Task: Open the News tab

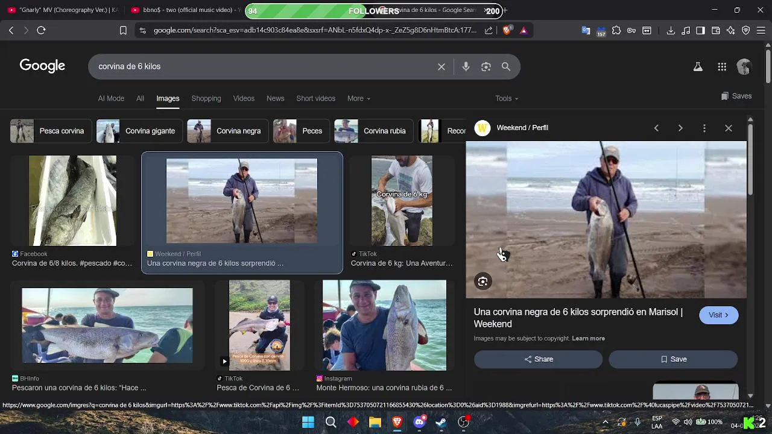Action: [275, 98]
